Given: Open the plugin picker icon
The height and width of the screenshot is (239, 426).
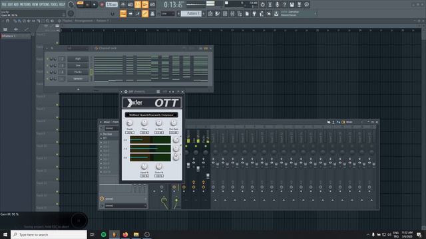Looking at the screenshot, I should [254, 13].
